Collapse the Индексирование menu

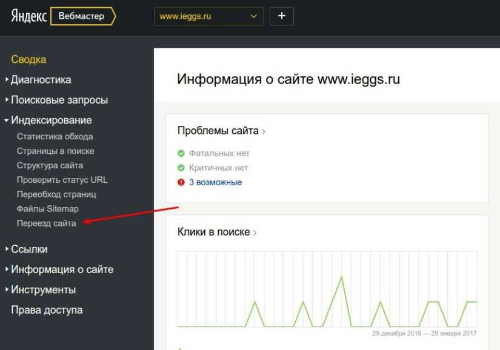51,121
